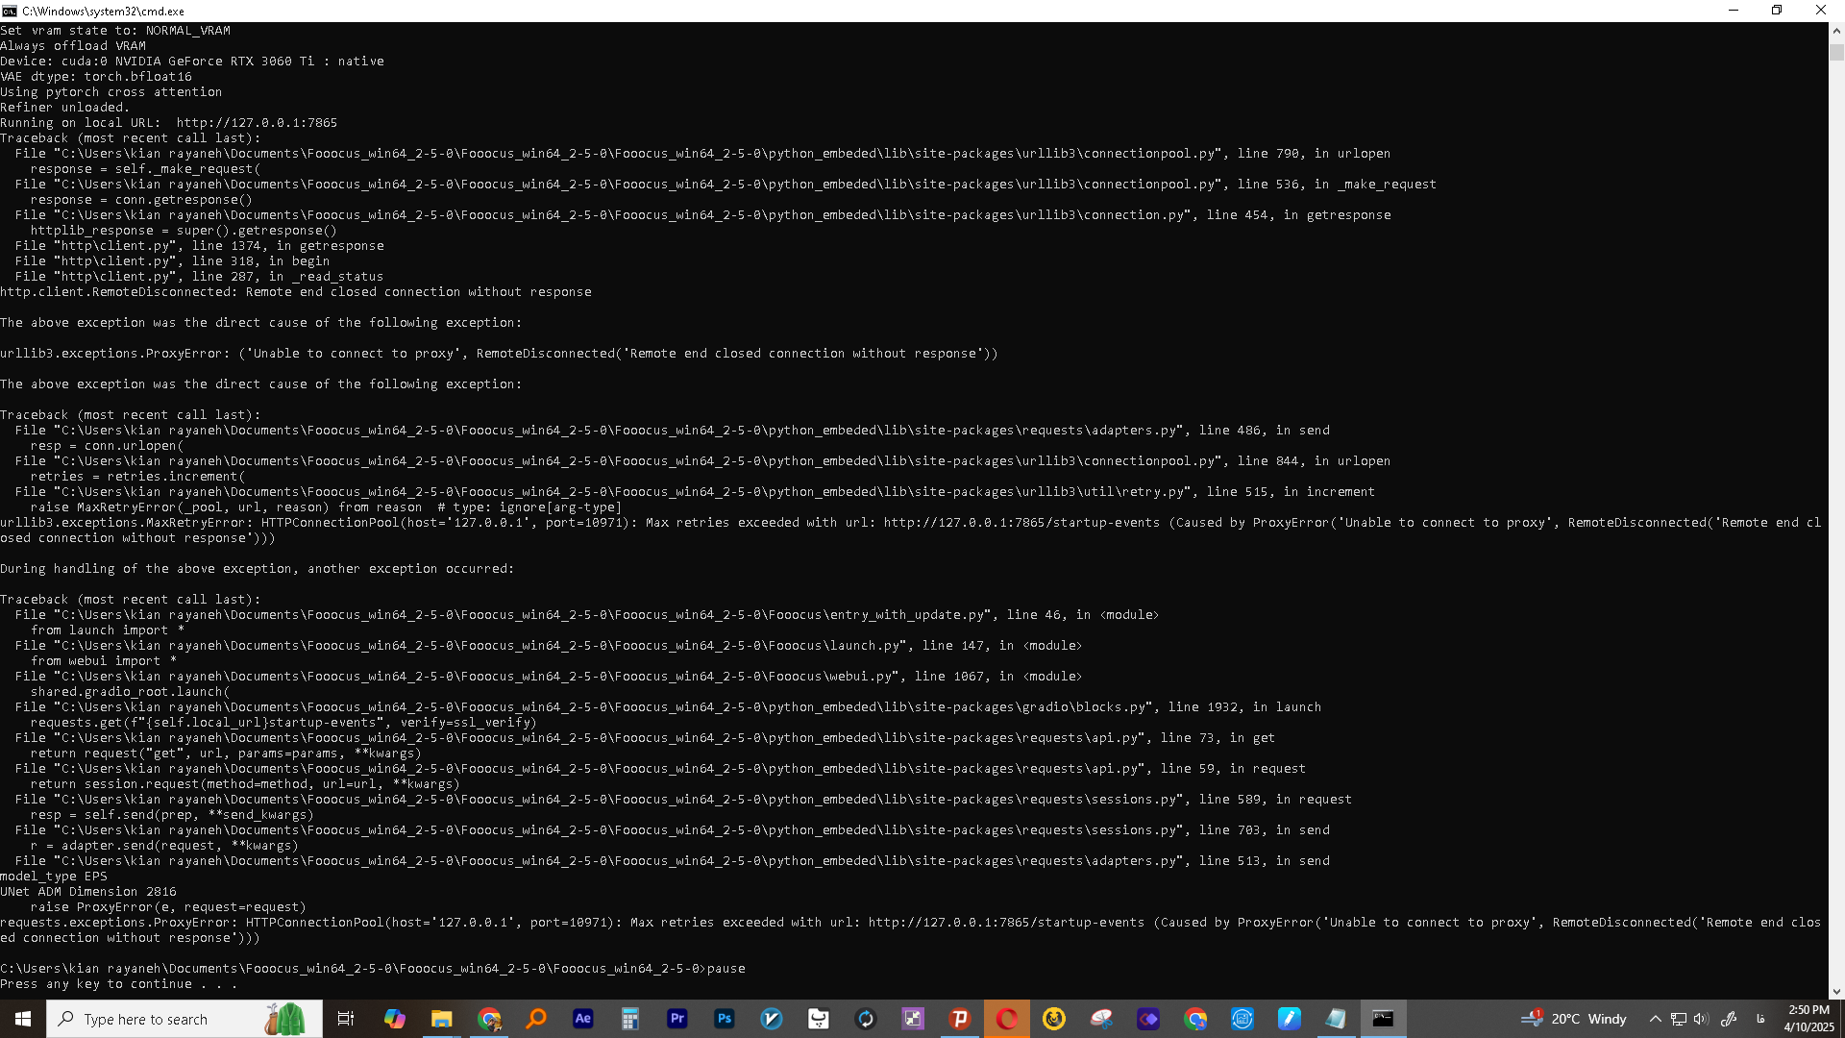Open Adobe After Effects from the taskbar
Image resolution: width=1845 pixels, height=1038 pixels.
(x=582, y=1019)
